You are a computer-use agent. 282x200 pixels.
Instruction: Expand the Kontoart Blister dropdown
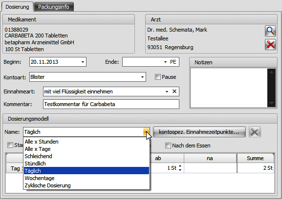142,77
